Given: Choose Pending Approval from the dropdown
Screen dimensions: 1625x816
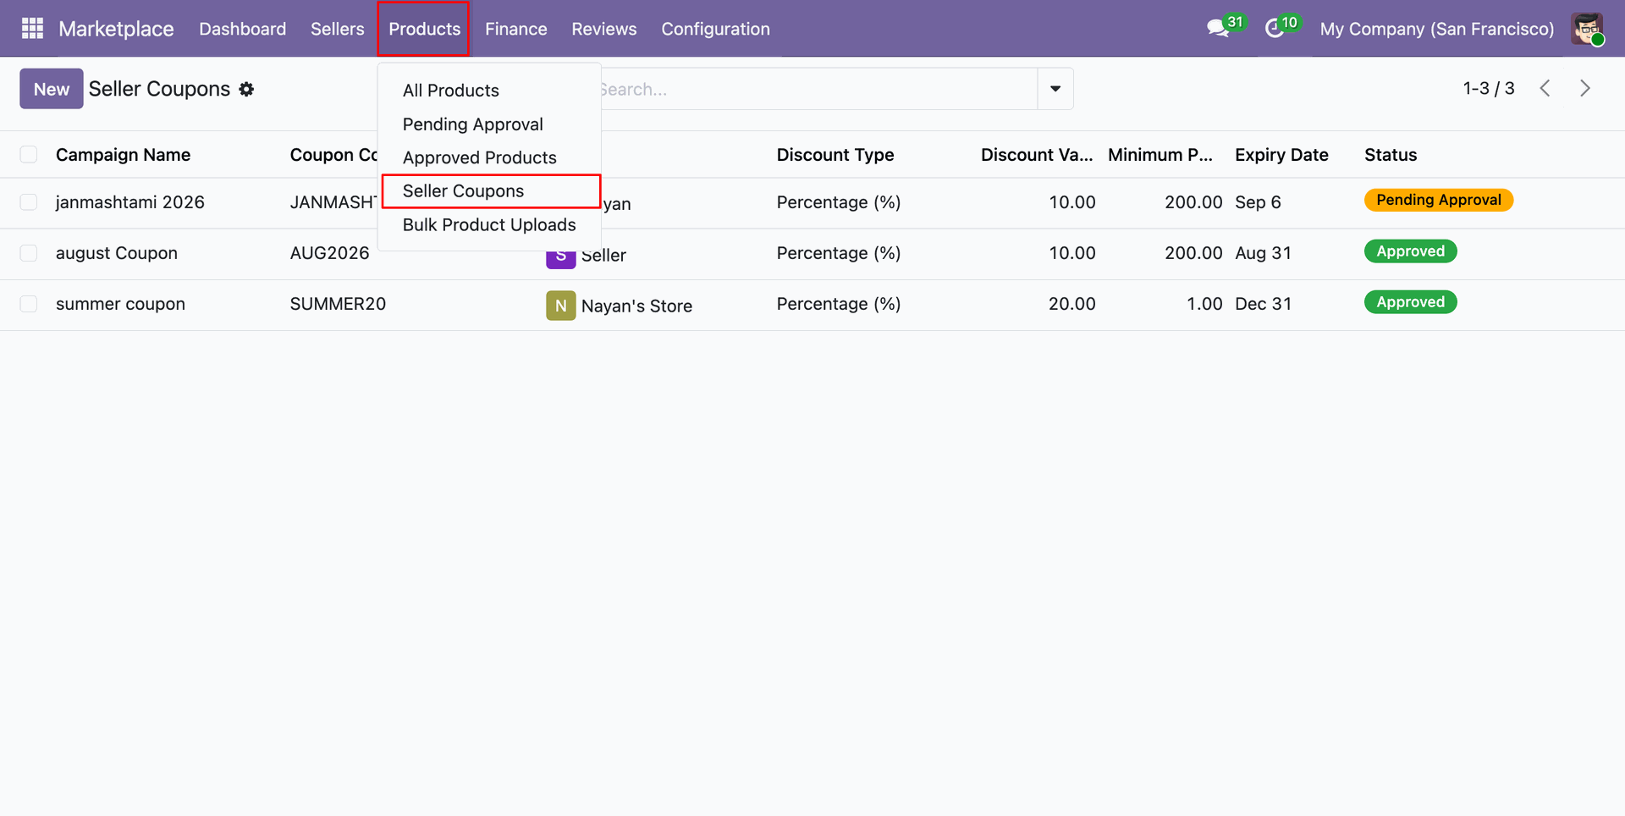Looking at the screenshot, I should (490, 124).
